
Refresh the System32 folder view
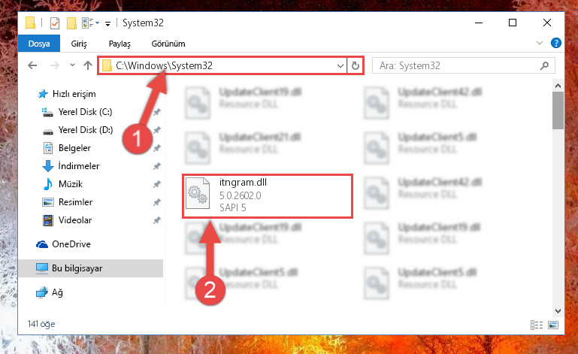(356, 65)
